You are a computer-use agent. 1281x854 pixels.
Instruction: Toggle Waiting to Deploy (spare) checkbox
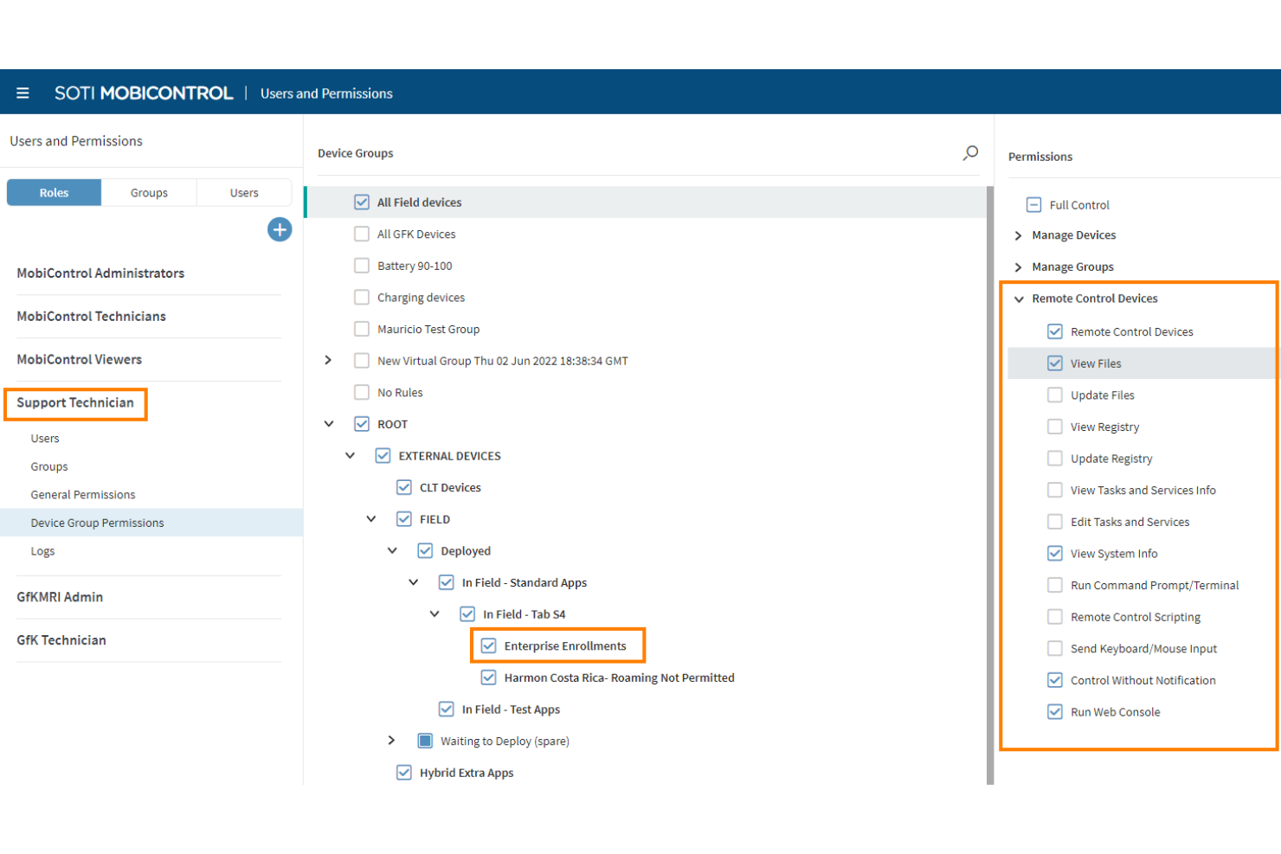click(425, 741)
